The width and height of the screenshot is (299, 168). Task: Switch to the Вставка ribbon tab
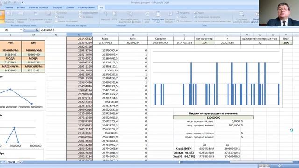coord(21,7)
